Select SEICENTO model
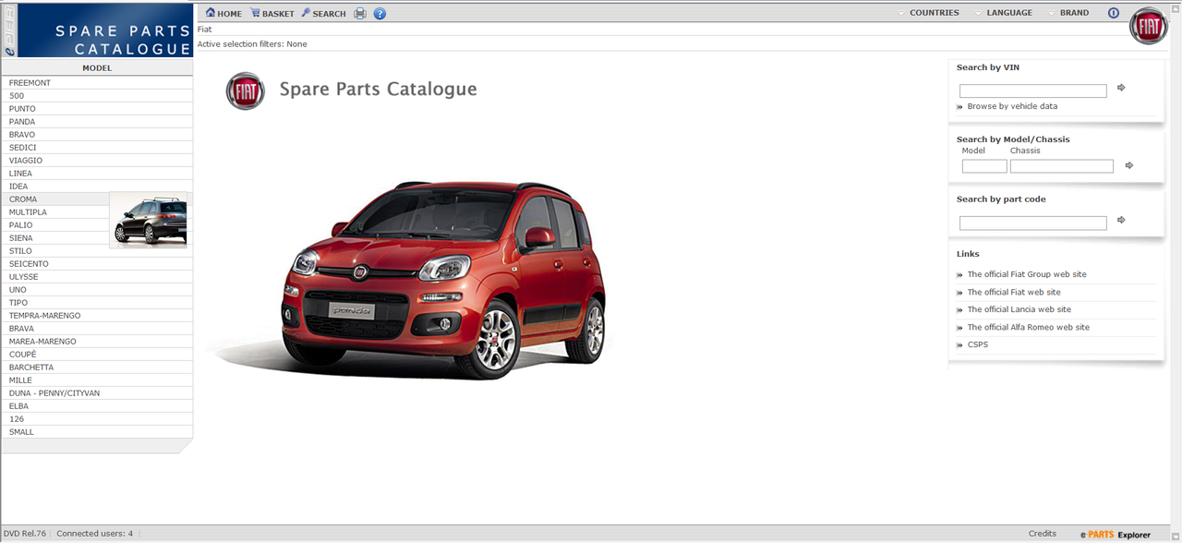The width and height of the screenshot is (1182, 543). coord(97,264)
